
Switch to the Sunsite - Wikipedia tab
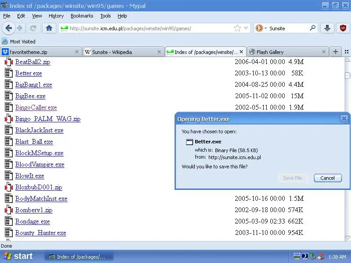point(123,52)
